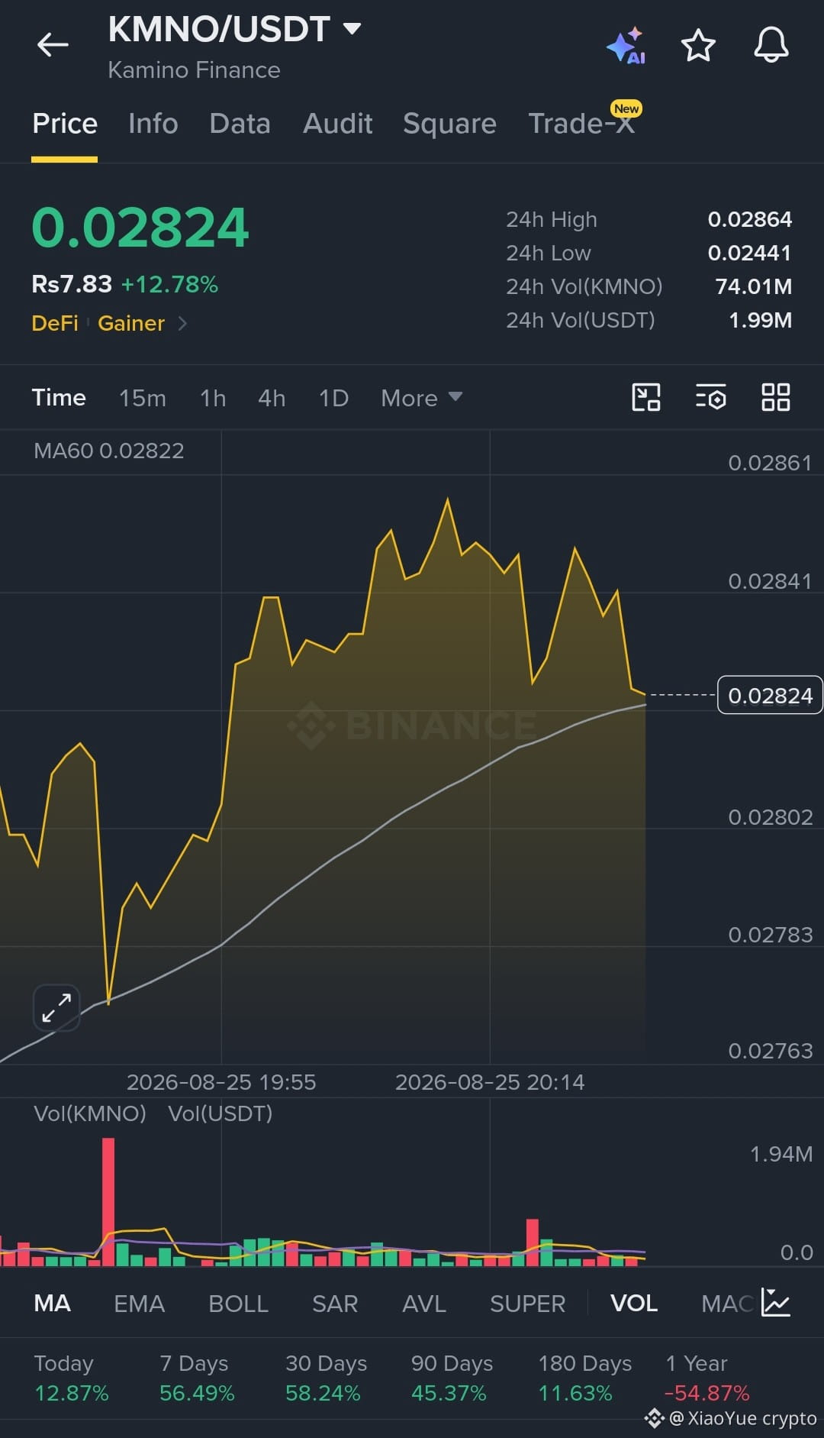This screenshot has width=824, height=1438.
Task: Tap the Today 12.87% performance
Action: [x=72, y=1378]
